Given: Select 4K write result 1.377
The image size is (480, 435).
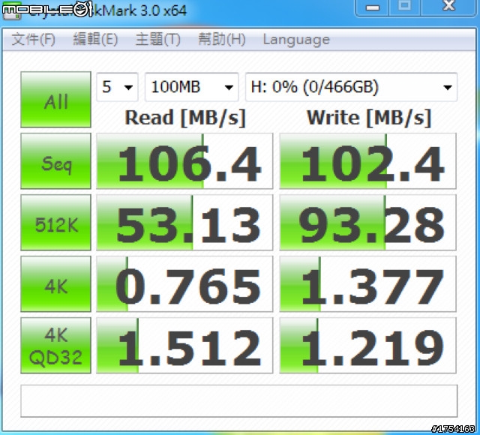Looking at the screenshot, I should pyautogui.click(x=367, y=284).
